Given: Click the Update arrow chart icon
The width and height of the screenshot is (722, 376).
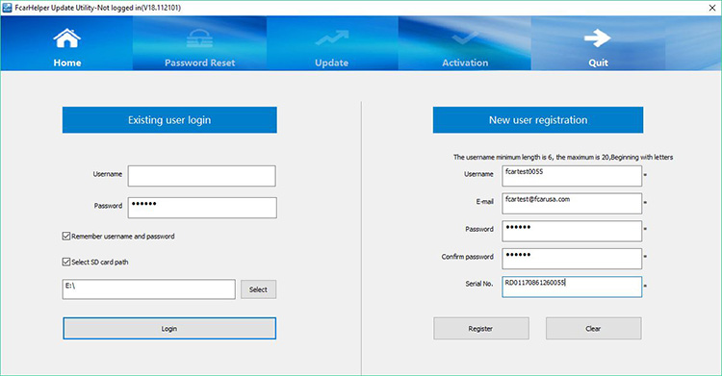Looking at the screenshot, I should pyautogui.click(x=331, y=38).
